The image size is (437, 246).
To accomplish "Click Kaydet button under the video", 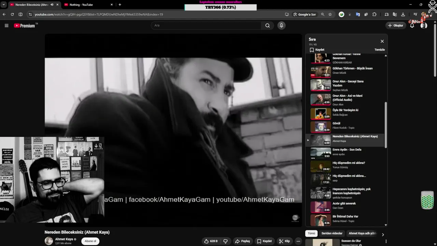I will (265, 241).
